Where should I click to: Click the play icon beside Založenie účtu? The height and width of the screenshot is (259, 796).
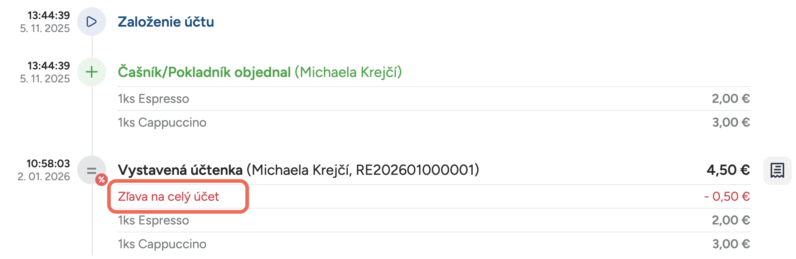92,22
